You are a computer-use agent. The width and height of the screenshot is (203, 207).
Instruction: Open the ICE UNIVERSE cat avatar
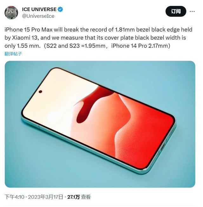tap(11, 13)
